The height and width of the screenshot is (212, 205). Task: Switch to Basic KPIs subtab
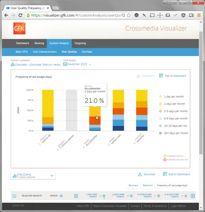[22, 52]
